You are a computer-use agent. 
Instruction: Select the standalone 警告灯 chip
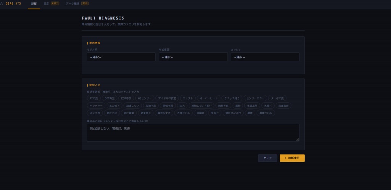(215, 113)
